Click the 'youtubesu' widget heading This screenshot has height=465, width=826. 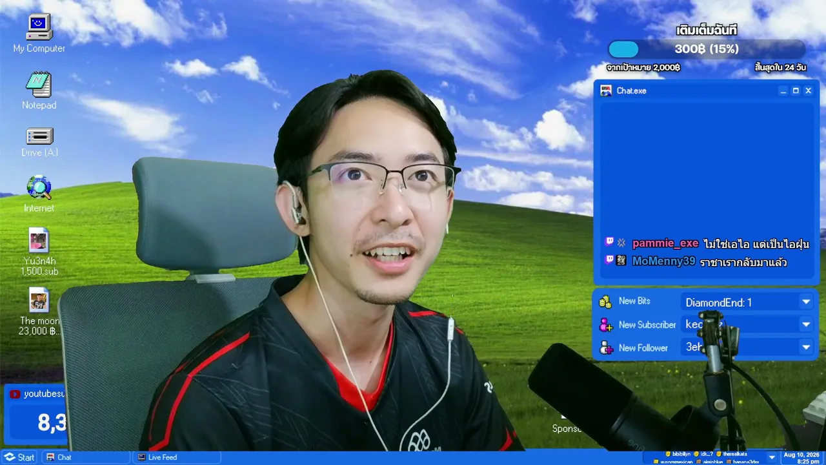tap(45, 394)
